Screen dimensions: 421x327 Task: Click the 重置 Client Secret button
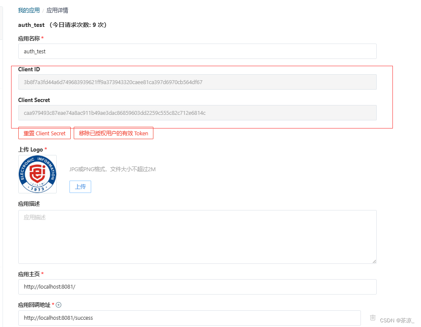point(44,133)
